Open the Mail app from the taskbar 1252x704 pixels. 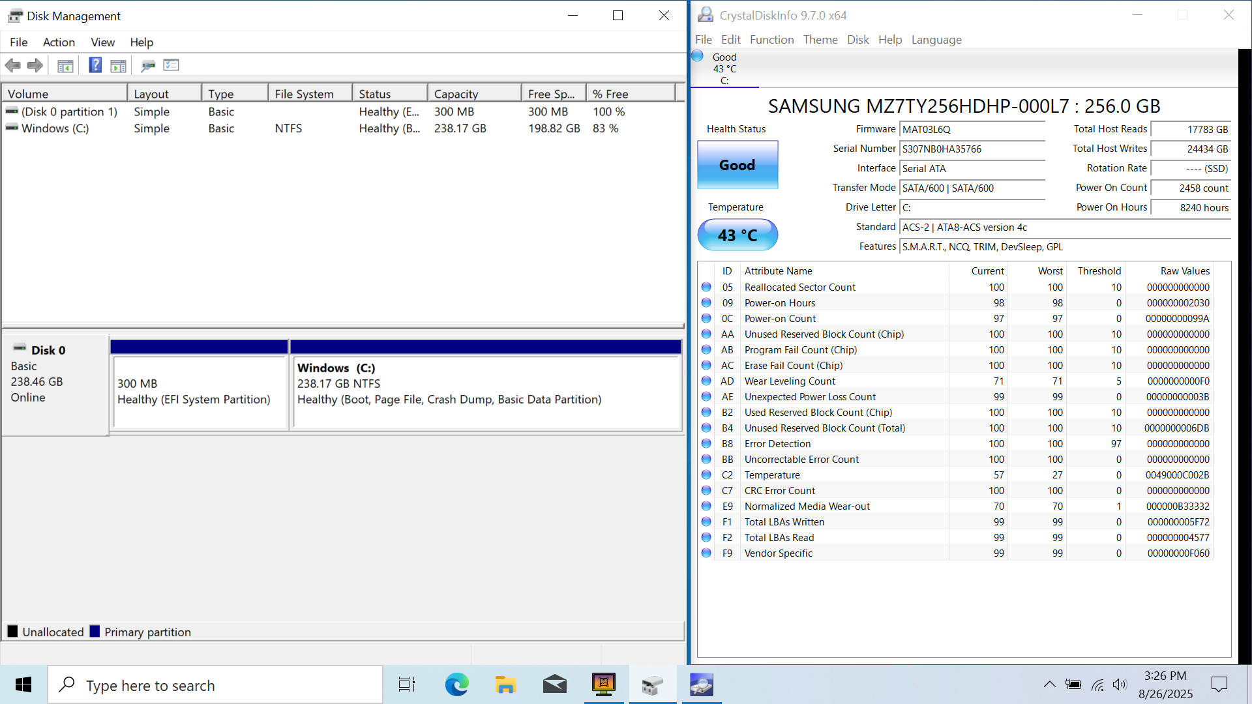click(x=555, y=684)
